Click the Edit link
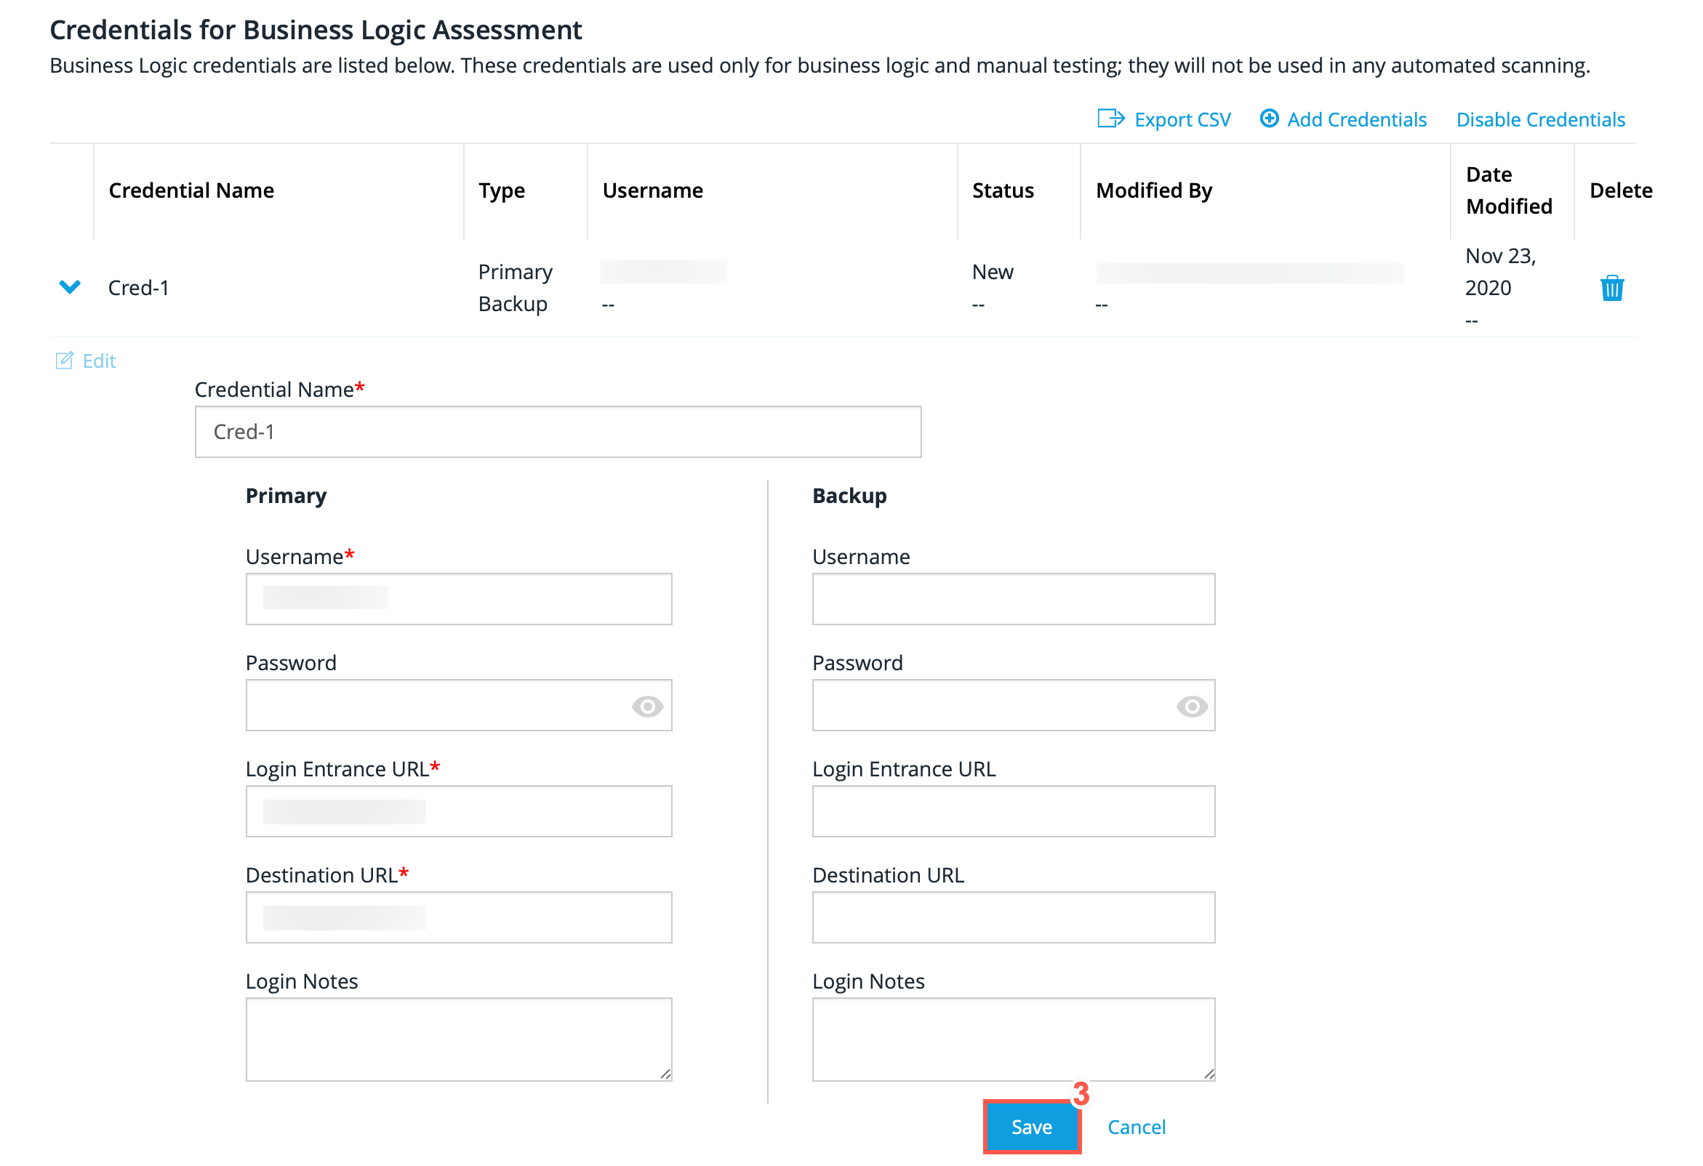Screen dimensions: 1703x1166 pos(99,361)
